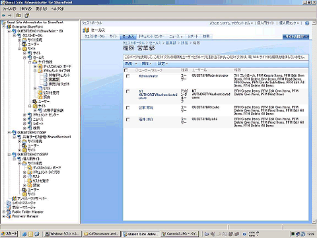The width and height of the screenshot is (317, 238).
Task: Select the QUESTDEMO11SSP server icon
Action: [15, 132]
